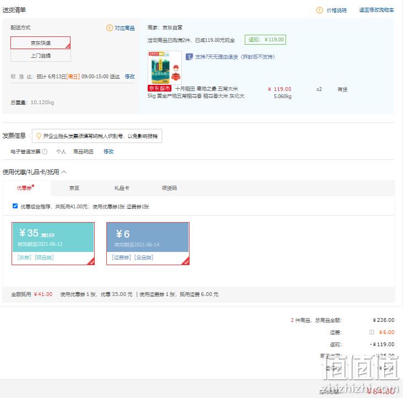The height and width of the screenshot is (398, 404).
Task: Click the 京东超市 red tag
Action: click(159, 88)
